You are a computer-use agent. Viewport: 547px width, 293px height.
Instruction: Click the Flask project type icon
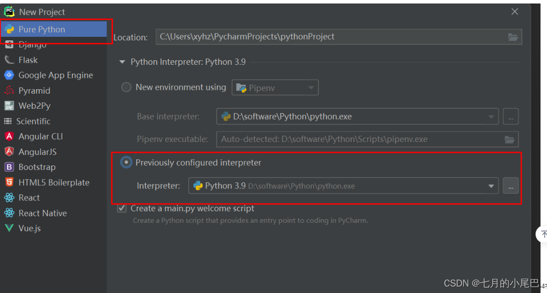[9, 60]
